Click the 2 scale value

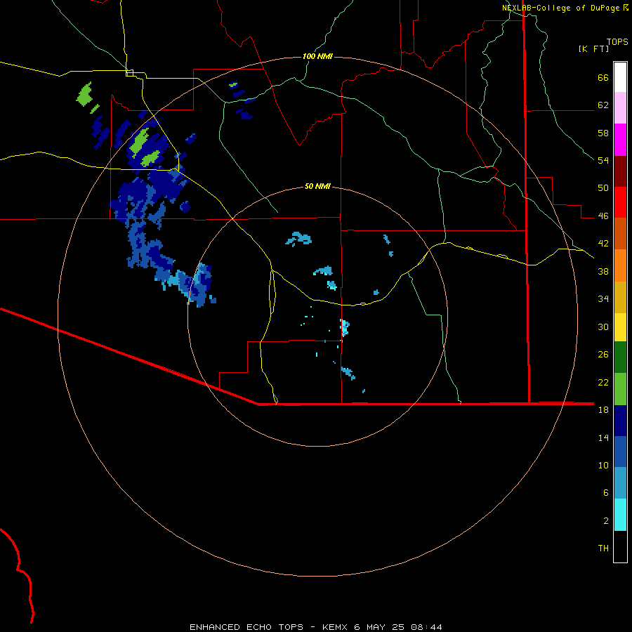pos(606,521)
